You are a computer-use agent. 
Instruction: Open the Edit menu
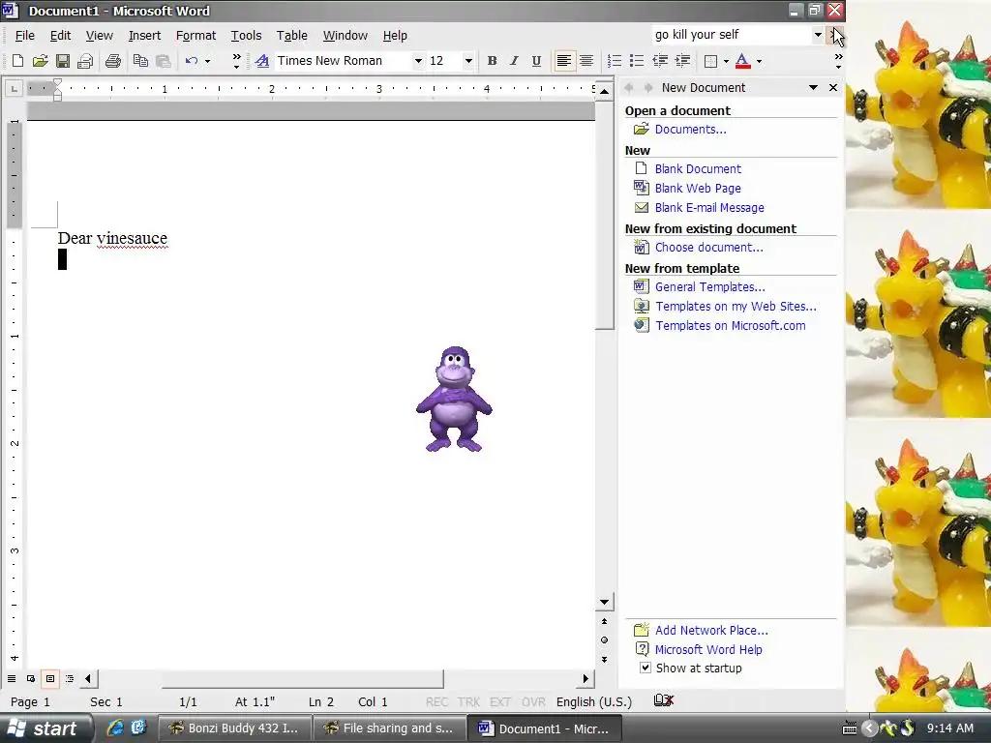60,36
